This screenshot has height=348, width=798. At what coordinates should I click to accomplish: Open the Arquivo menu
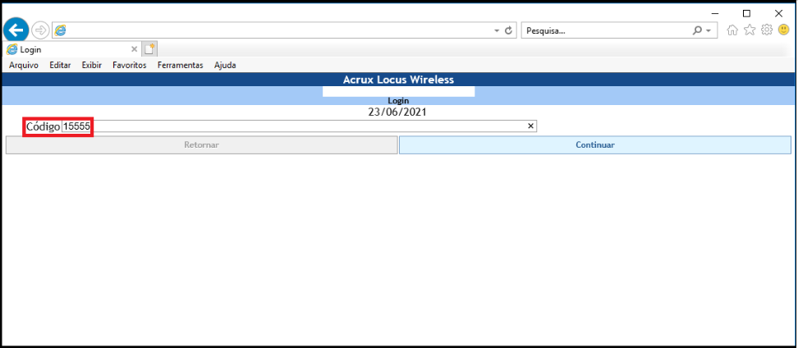coord(24,65)
